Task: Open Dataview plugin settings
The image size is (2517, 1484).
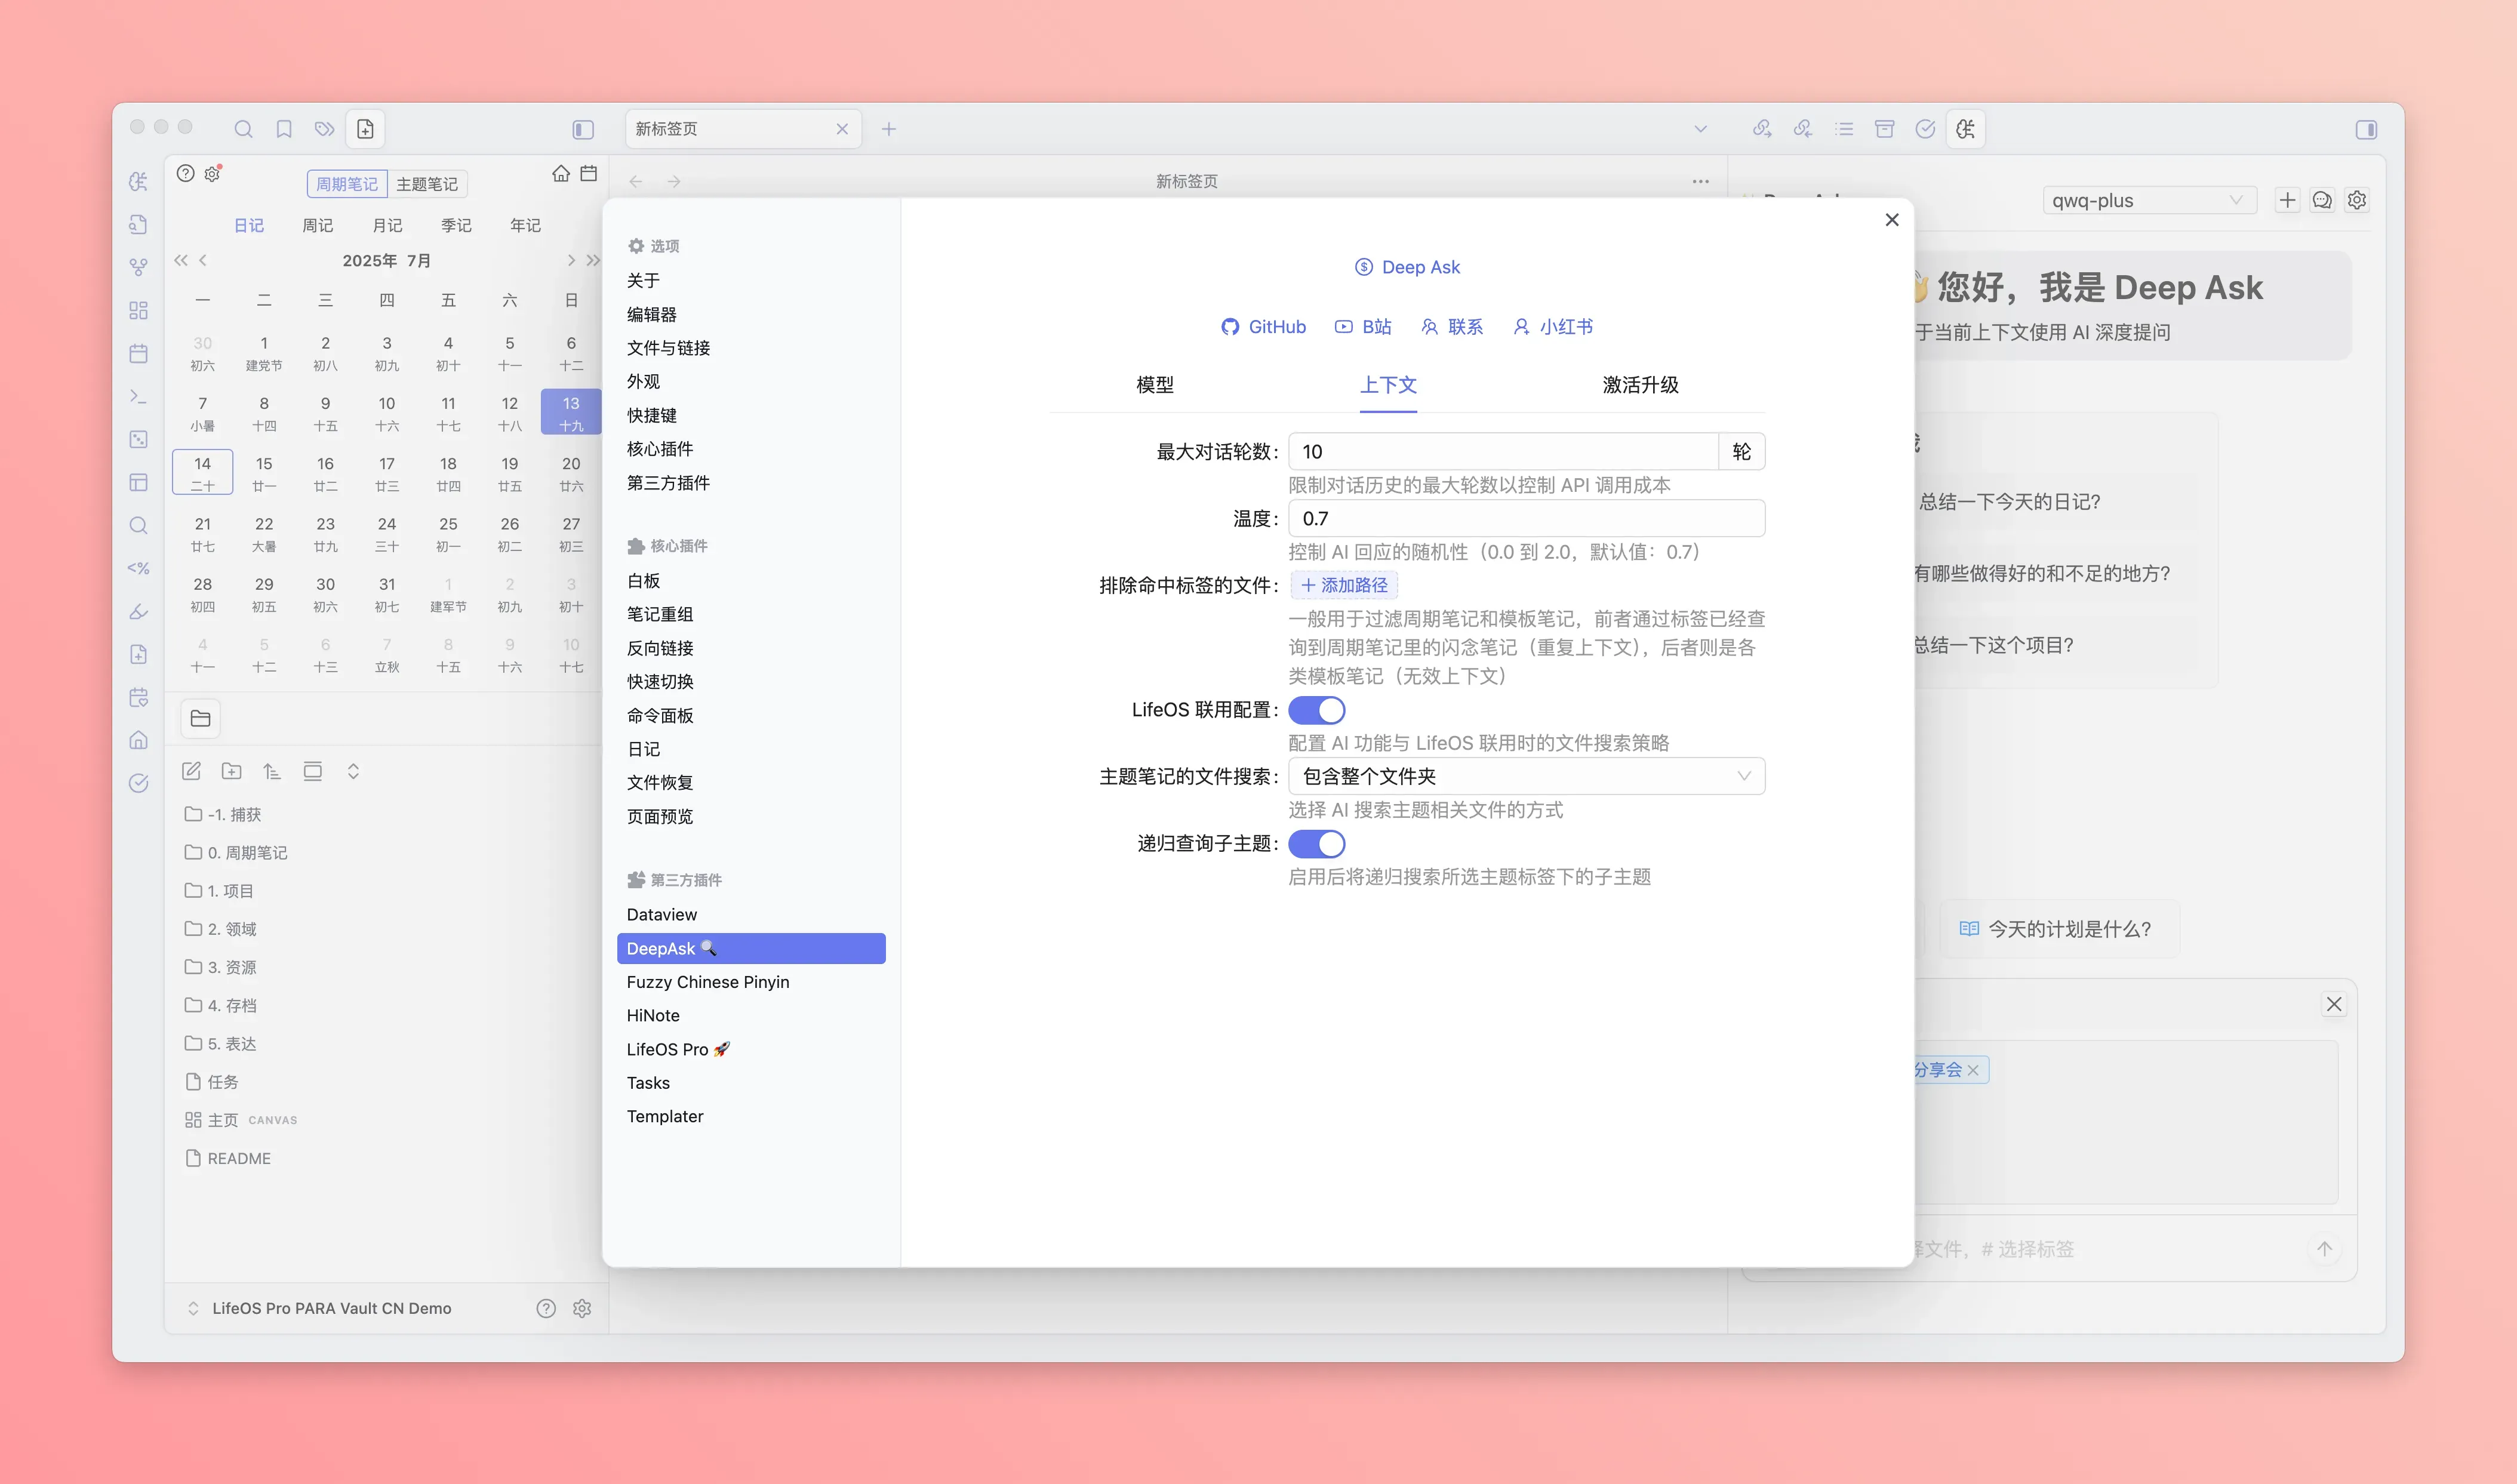Action: (x=662, y=915)
